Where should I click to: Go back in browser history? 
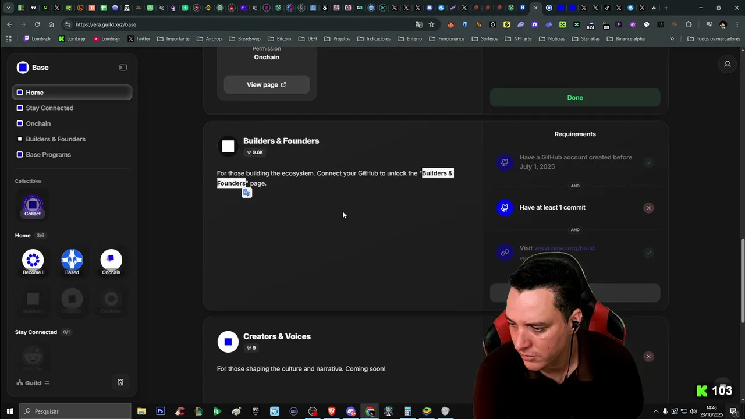(x=9, y=24)
